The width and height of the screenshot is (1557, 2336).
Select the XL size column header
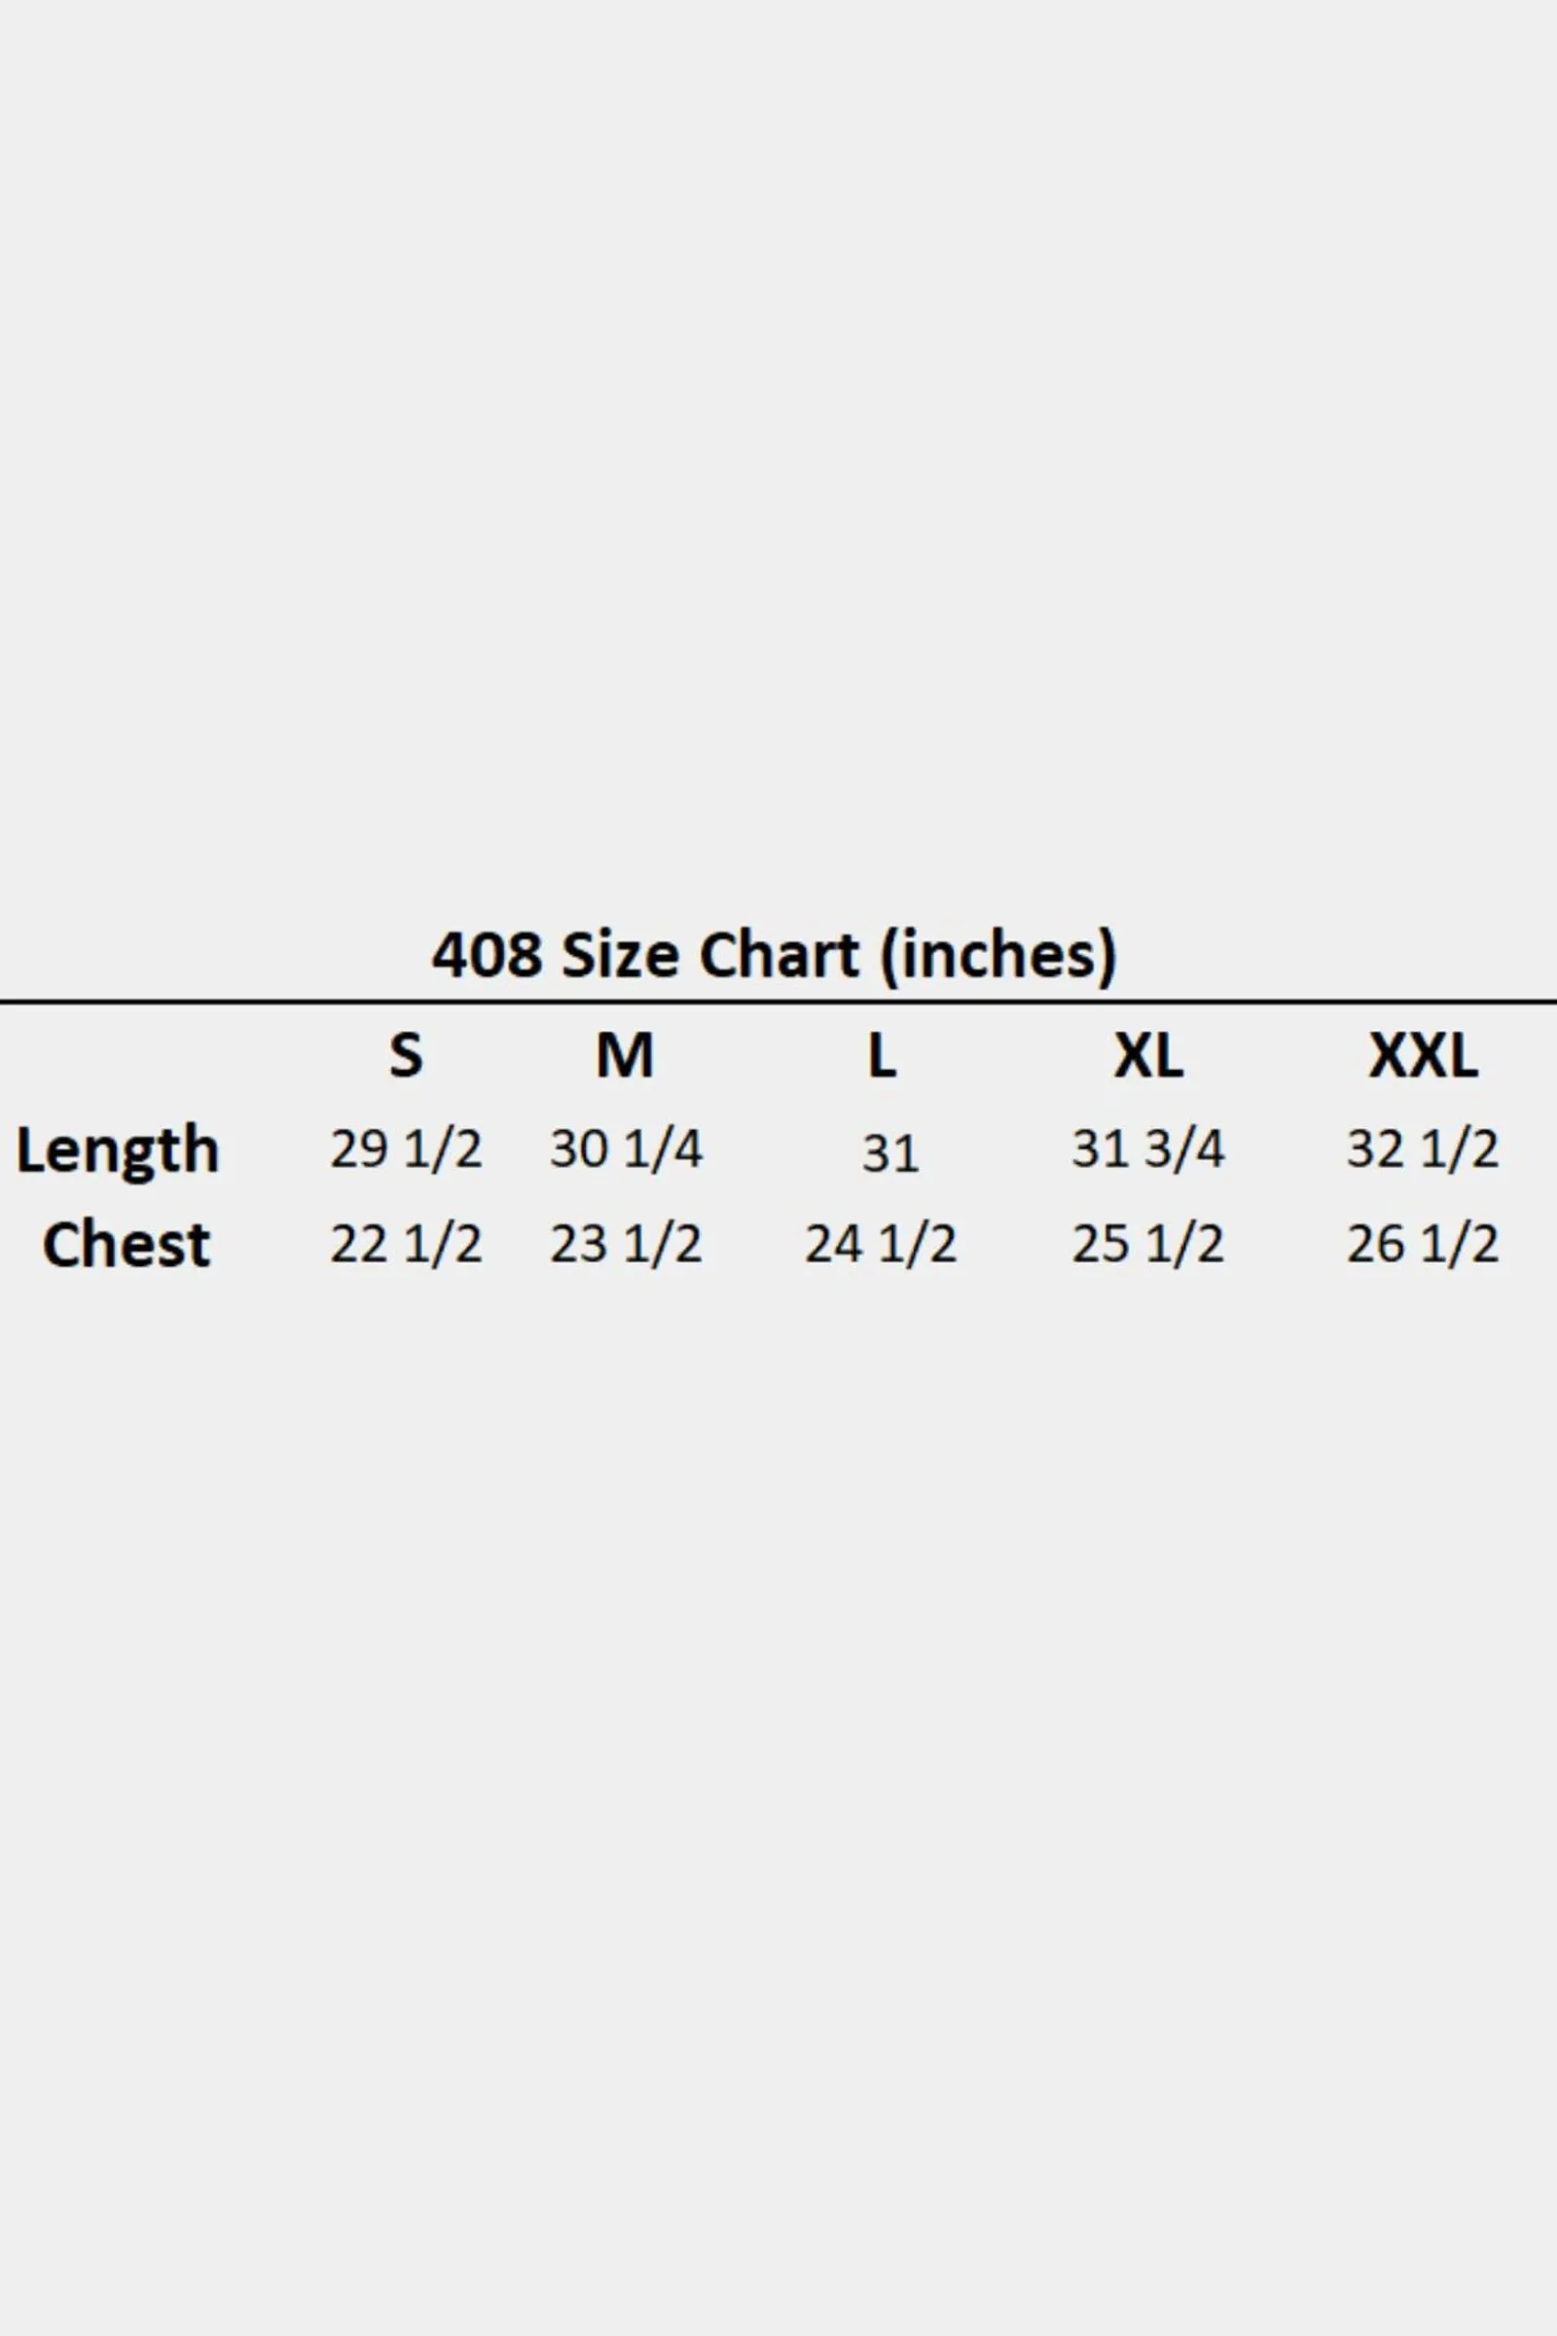click(x=1148, y=1055)
